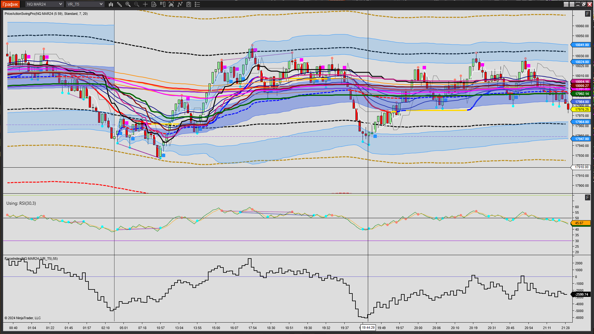
Task: Click the zoom in magnifier
Action: click(128, 4)
